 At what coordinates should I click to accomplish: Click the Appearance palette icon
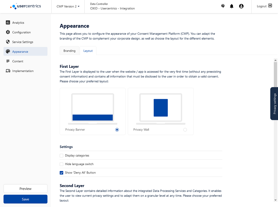click(8, 51)
